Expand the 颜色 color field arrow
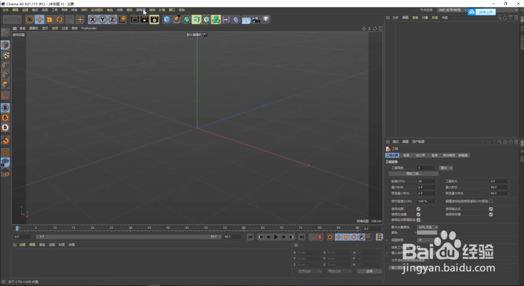This screenshot has height=286, width=524. 415,233
